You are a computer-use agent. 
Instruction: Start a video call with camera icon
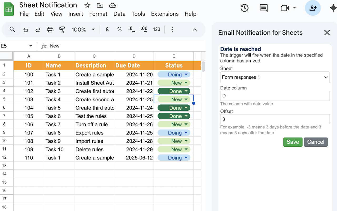[x=285, y=8]
